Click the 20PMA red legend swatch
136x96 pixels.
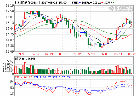tap(102, 3)
